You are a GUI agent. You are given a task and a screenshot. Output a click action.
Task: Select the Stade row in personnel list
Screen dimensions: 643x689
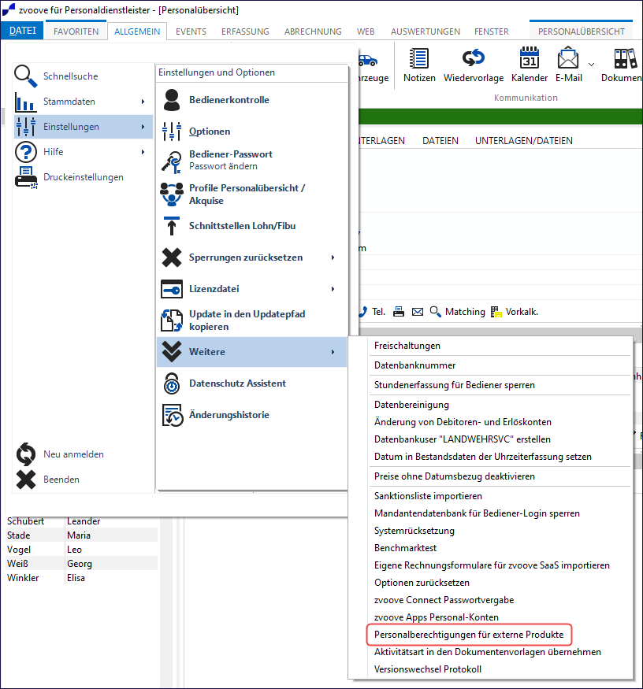click(x=82, y=535)
